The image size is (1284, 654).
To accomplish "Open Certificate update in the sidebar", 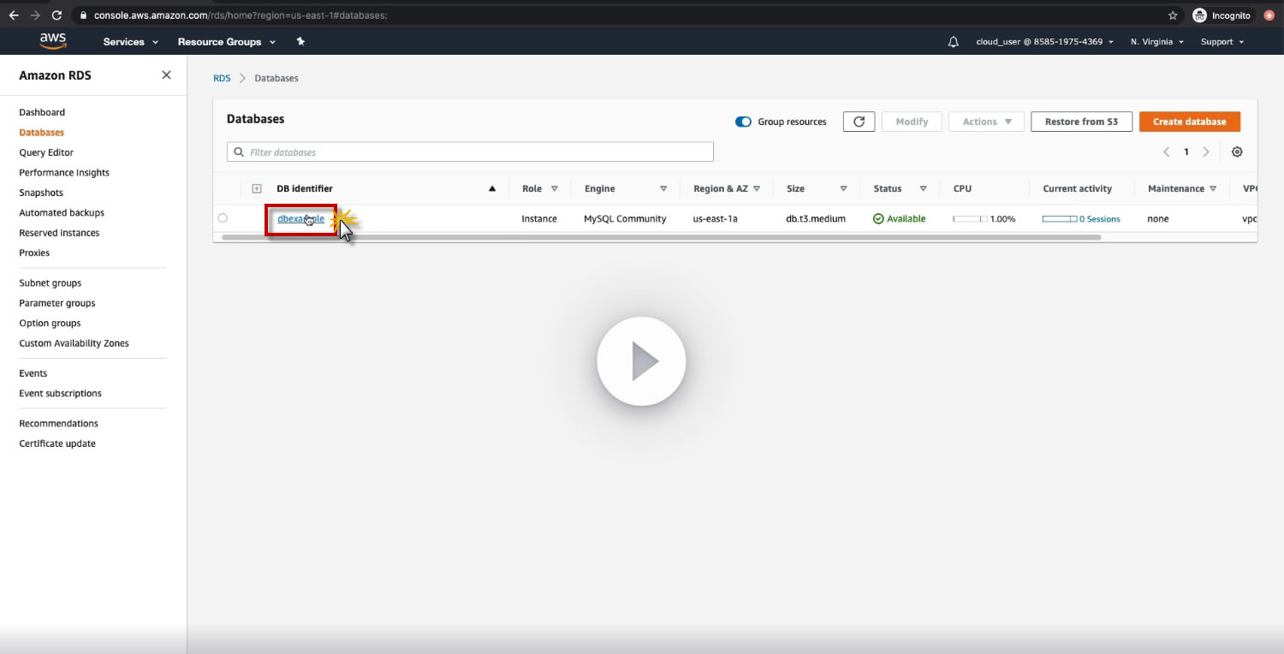I will (57, 443).
